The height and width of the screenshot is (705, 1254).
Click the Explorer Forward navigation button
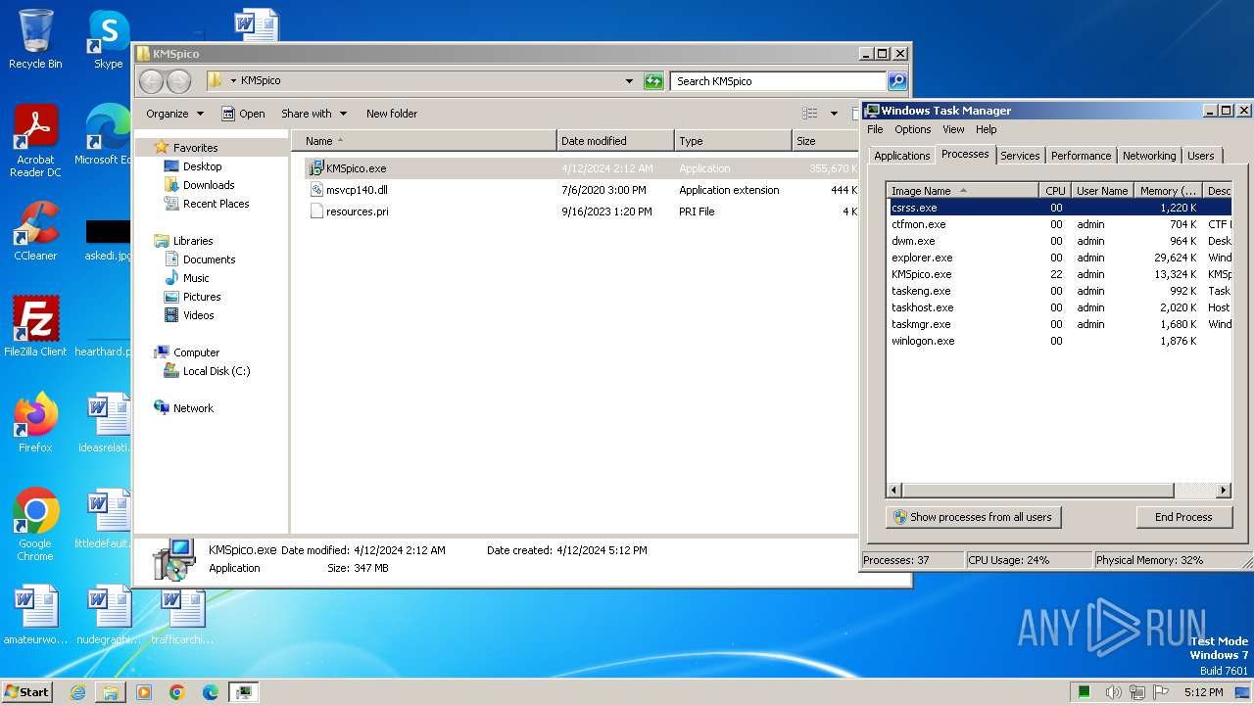[x=178, y=81]
